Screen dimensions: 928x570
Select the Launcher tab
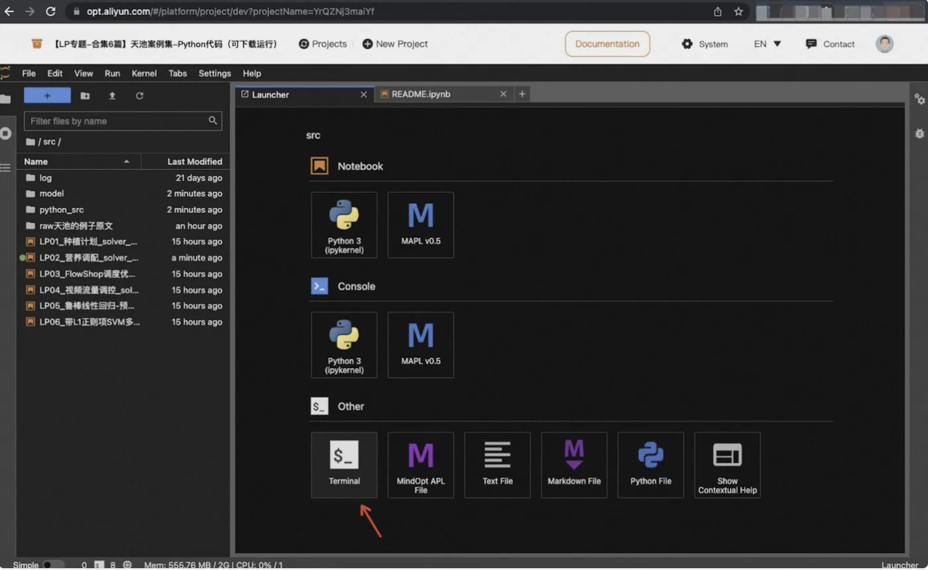tap(304, 94)
